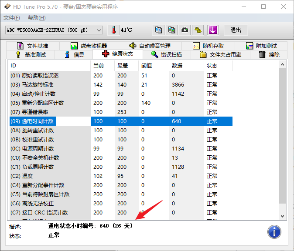Maximize the HD Tune Pro window
Viewport: 294px width, 251px height.
pos(263,7)
